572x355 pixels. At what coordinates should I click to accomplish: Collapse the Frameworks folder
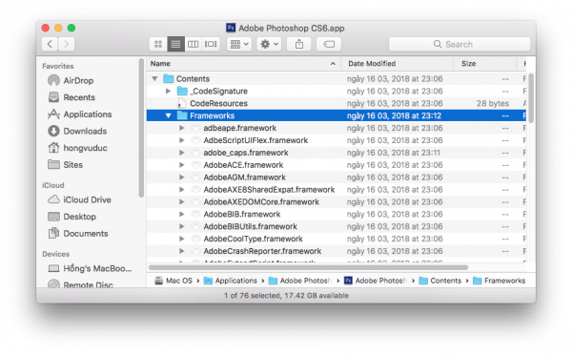168,115
